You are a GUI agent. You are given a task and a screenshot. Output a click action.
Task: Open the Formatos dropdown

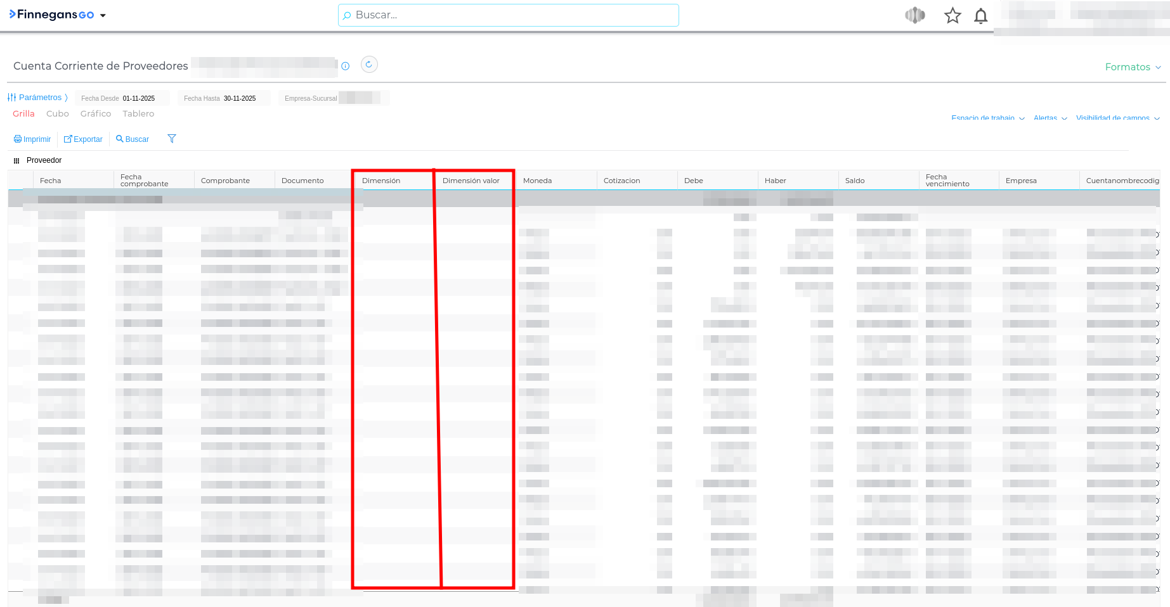(x=1133, y=67)
